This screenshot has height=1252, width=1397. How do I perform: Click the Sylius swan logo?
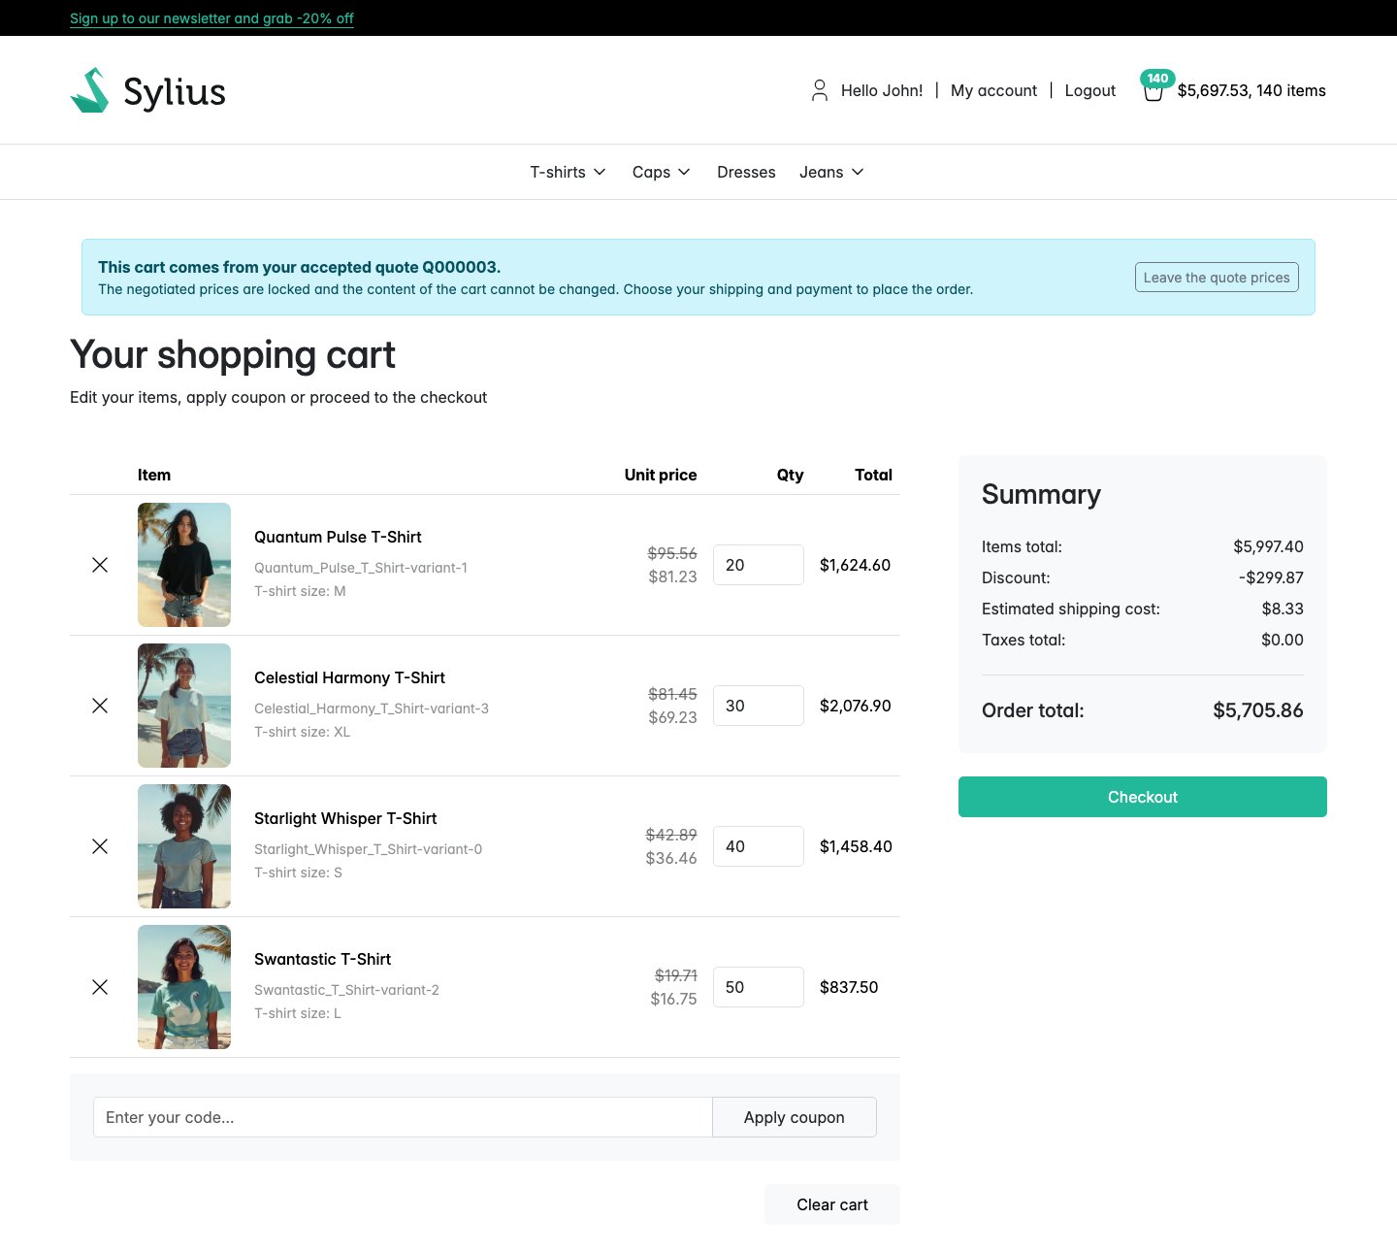[x=147, y=90]
